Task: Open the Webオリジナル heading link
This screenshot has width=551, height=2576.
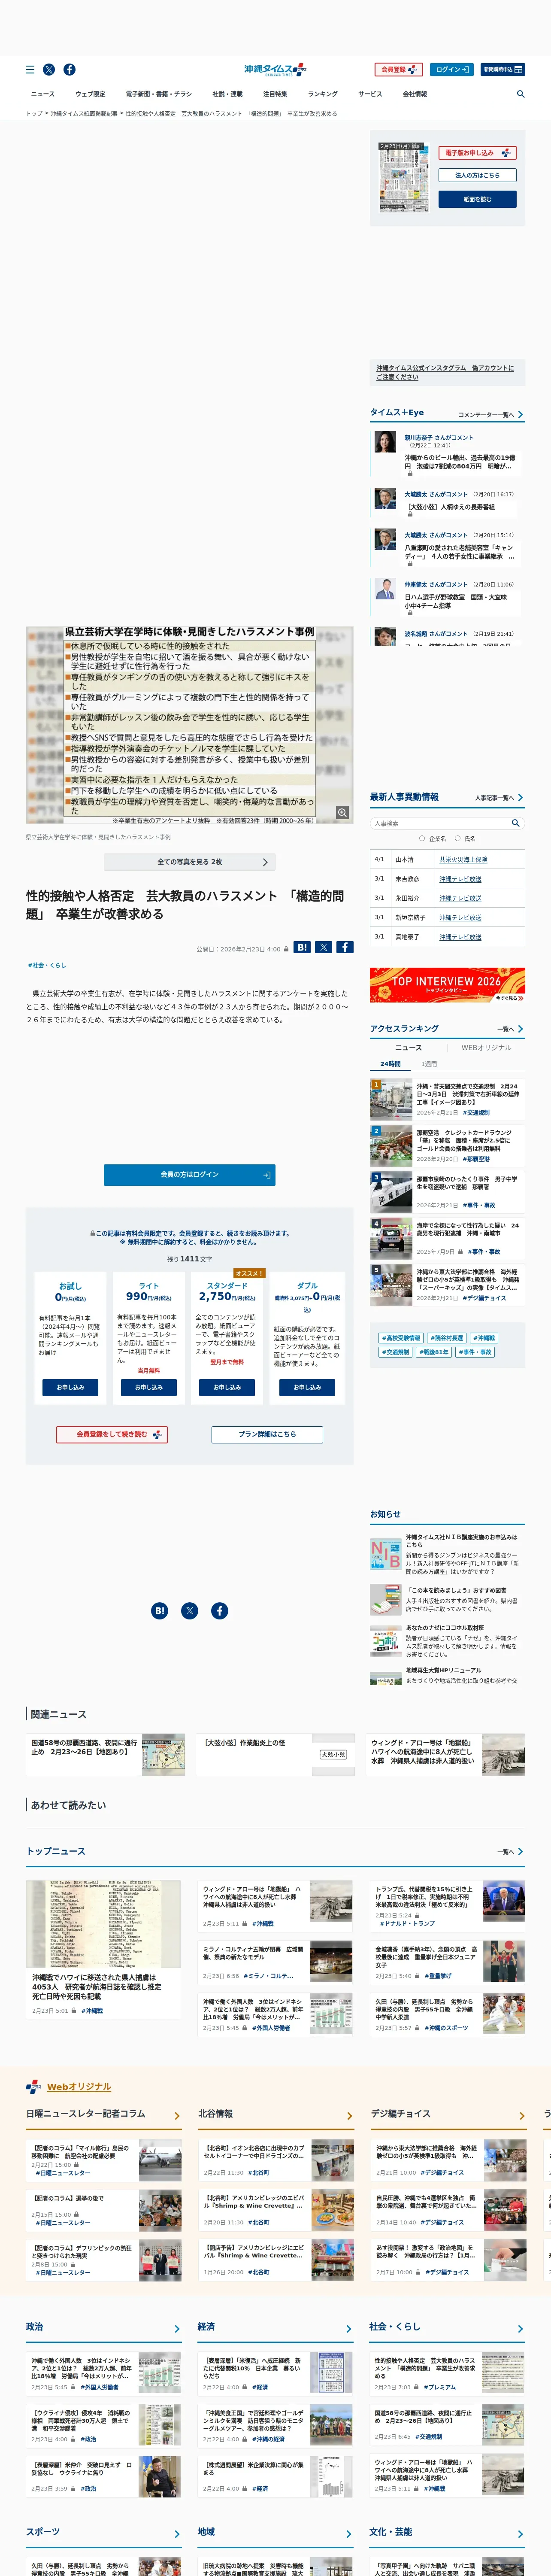Action: [79, 2087]
